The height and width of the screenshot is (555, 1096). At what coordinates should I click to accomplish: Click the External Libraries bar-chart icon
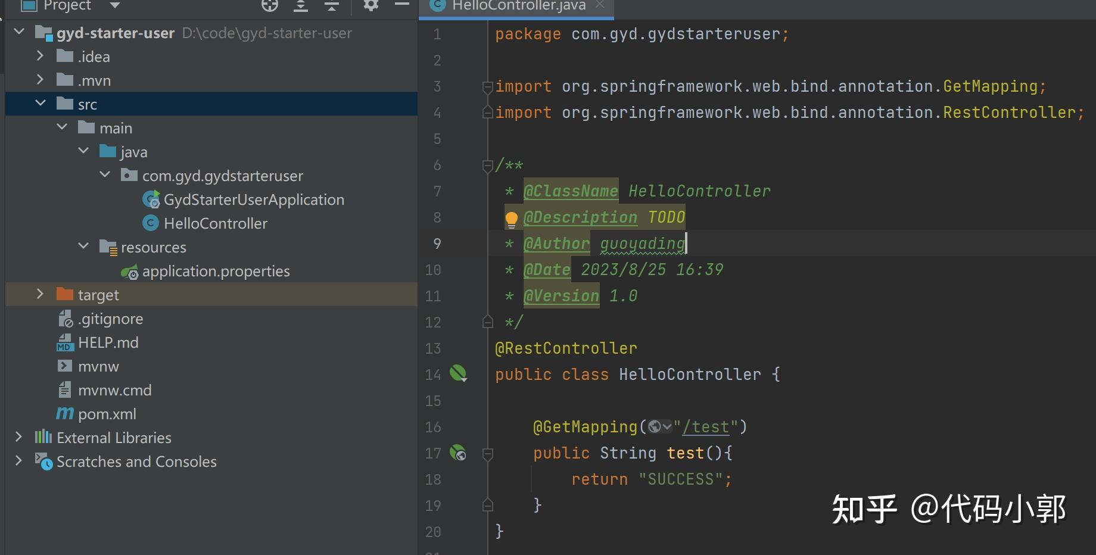click(x=43, y=437)
